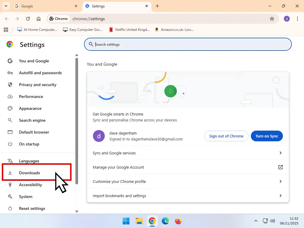Open Privacy and security settings
Viewport: 304px width, 228px height.
coord(37,85)
